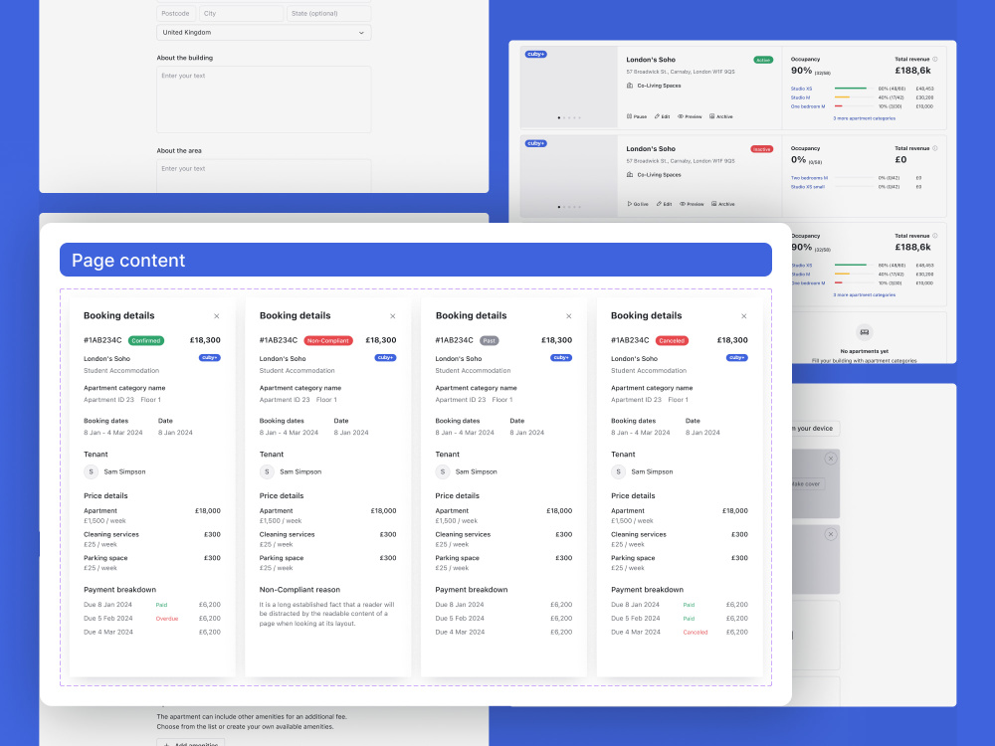
Task: Show Total revenue info in Inactive building card
Action: pyautogui.click(x=934, y=148)
